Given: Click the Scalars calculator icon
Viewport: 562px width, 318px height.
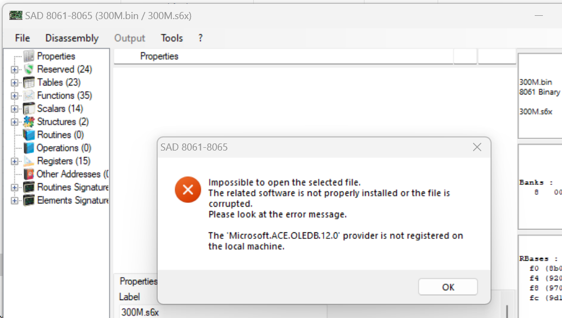Looking at the screenshot, I should click(x=28, y=109).
